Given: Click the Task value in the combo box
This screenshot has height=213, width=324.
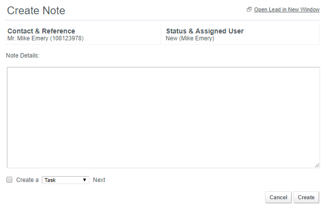Looking at the screenshot, I should tap(50, 180).
